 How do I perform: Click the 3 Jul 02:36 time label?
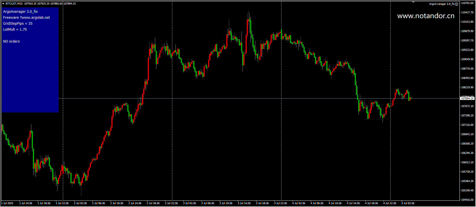pos(189,203)
